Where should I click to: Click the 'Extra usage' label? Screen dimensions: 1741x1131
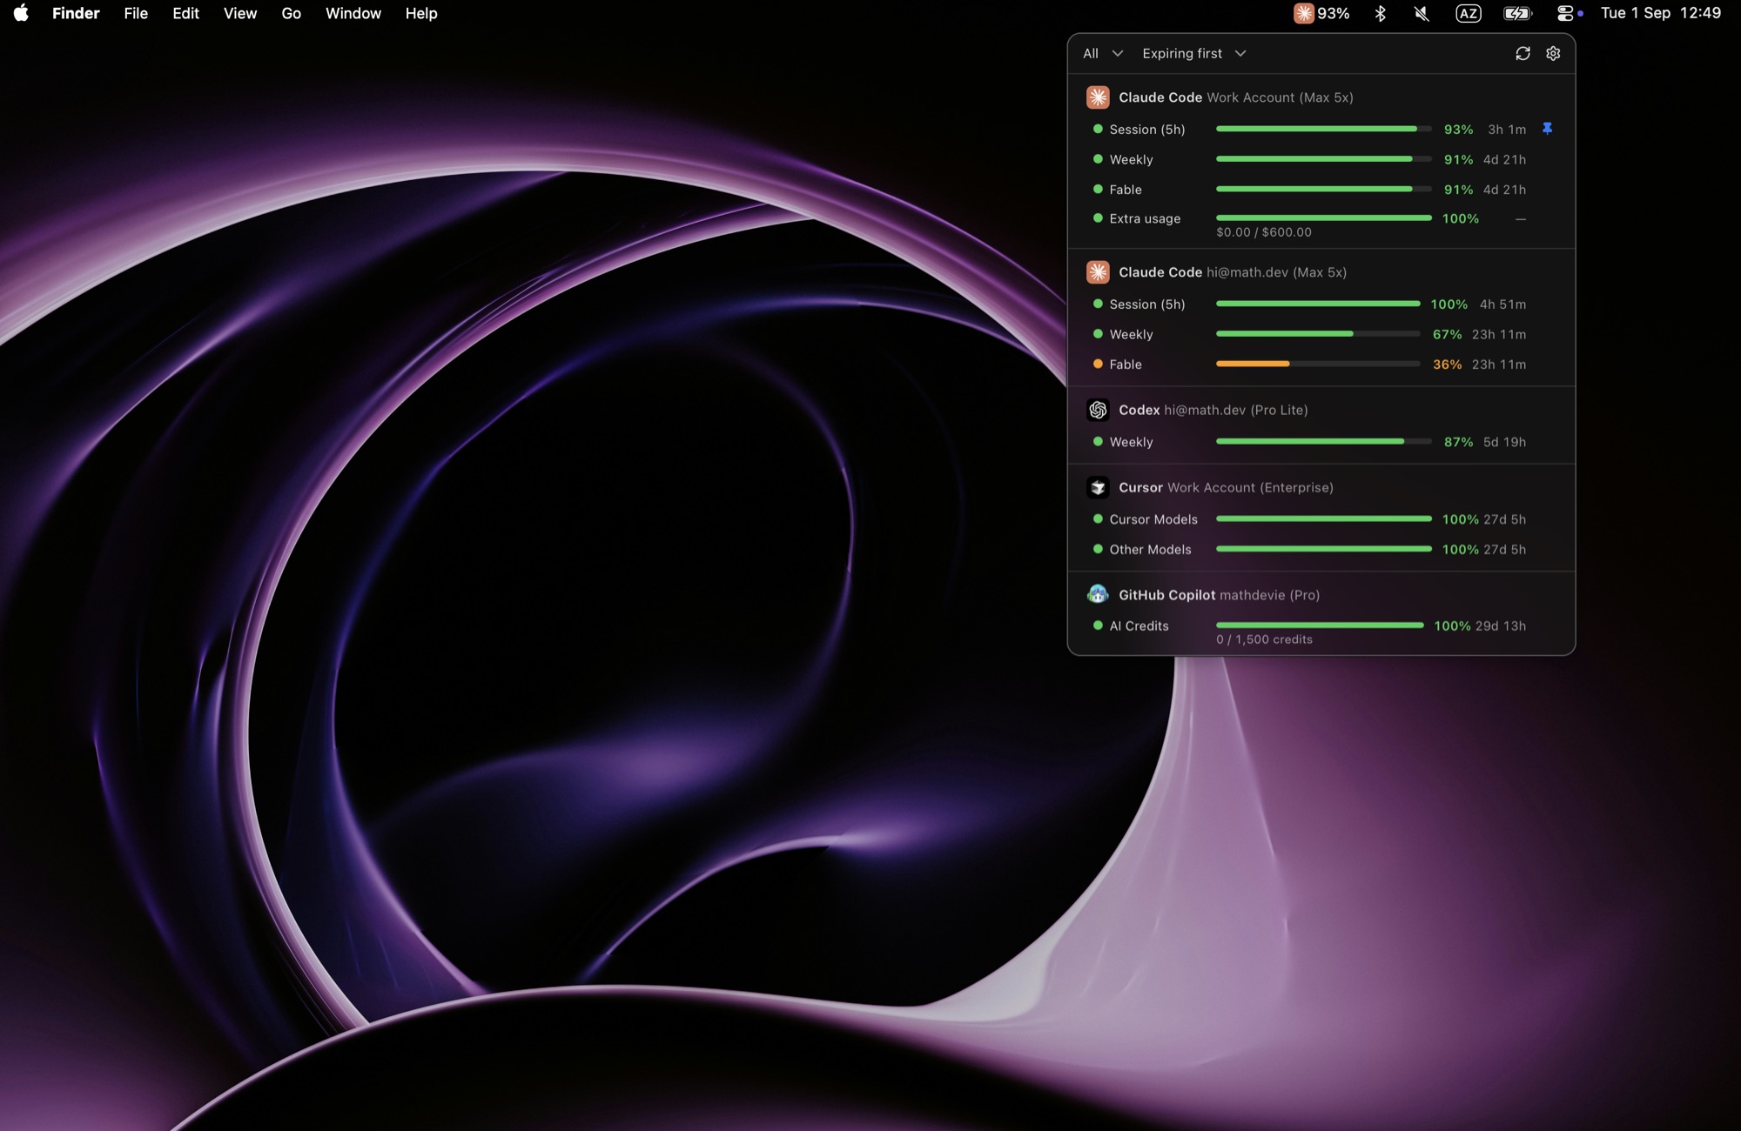[1145, 219]
